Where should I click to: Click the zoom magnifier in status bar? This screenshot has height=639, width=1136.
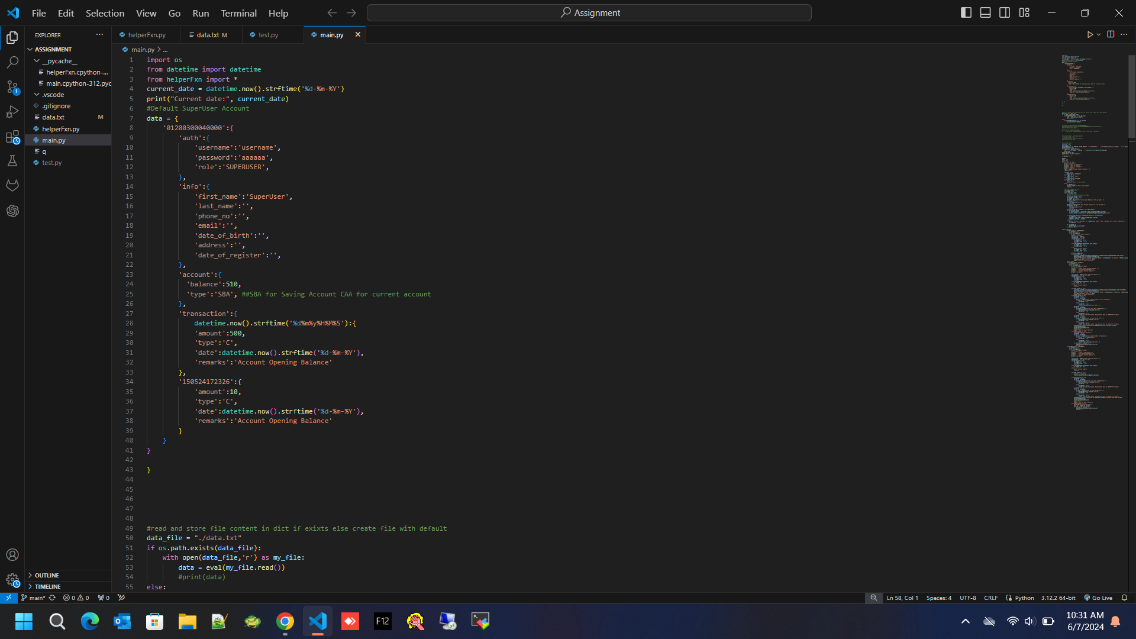tap(873, 598)
